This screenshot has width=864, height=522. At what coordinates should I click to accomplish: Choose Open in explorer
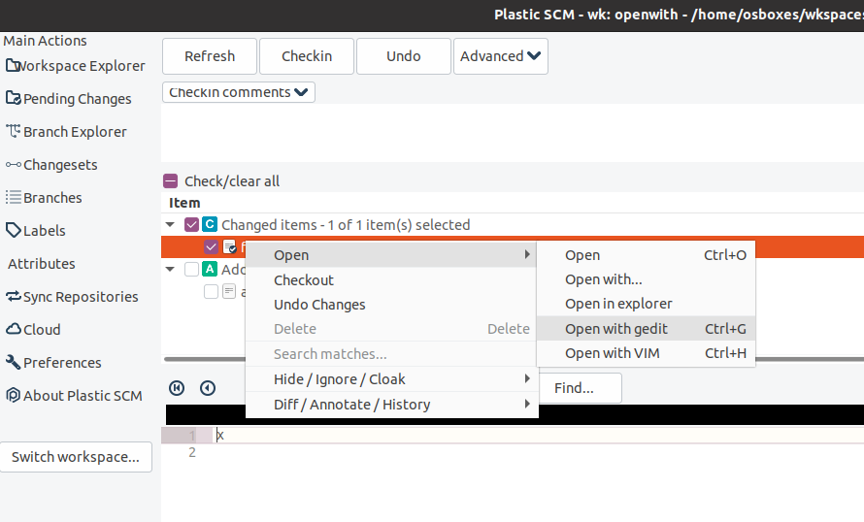646,304
